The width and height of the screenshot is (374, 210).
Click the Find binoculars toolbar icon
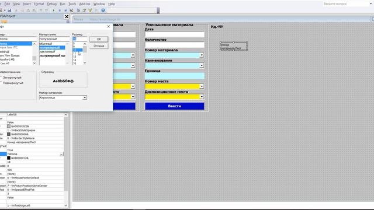(34, 10)
